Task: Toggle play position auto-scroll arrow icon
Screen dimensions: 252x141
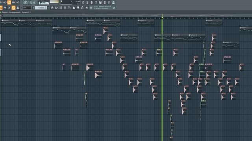Action: 5,8
